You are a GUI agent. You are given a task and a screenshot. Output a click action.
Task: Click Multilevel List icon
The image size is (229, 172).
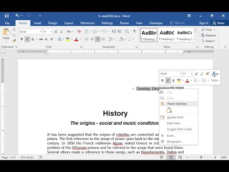(104, 32)
